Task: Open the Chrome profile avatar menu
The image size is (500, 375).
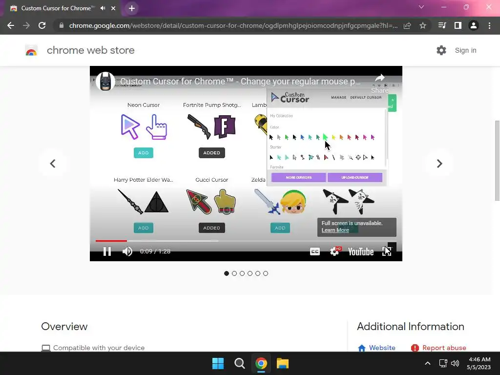Action: pyautogui.click(x=474, y=25)
